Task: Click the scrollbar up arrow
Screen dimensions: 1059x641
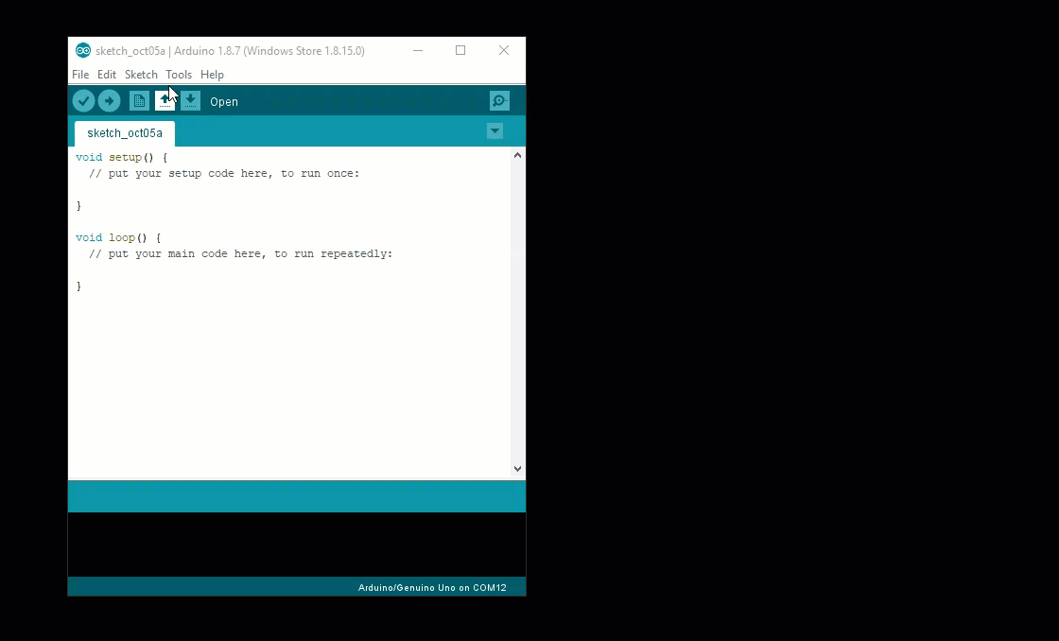Action: [517, 154]
